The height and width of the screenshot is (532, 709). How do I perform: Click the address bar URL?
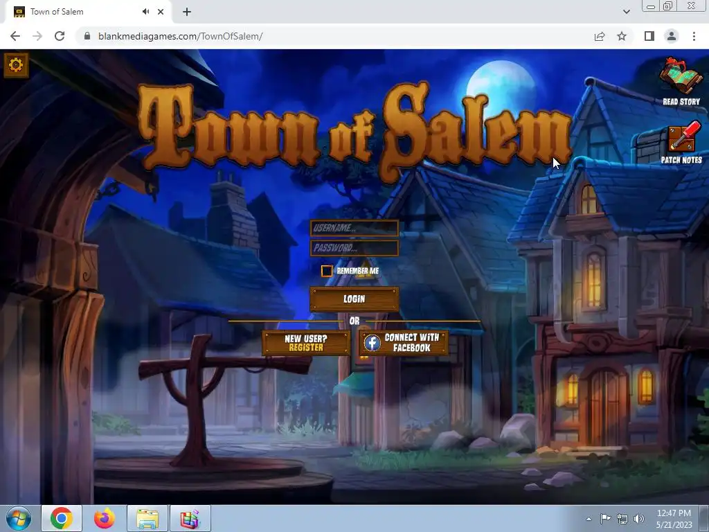click(x=180, y=36)
